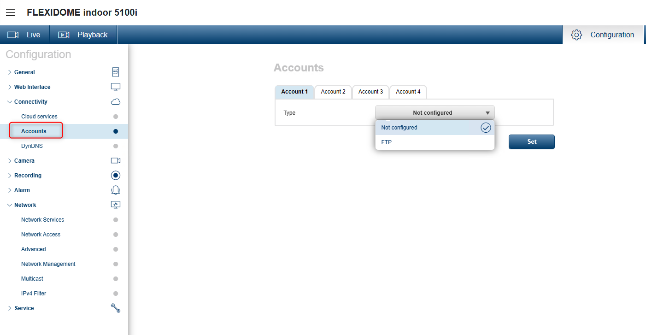This screenshot has width=646, height=335.
Task: Collapse the Network section chevron
Action: [10, 205]
